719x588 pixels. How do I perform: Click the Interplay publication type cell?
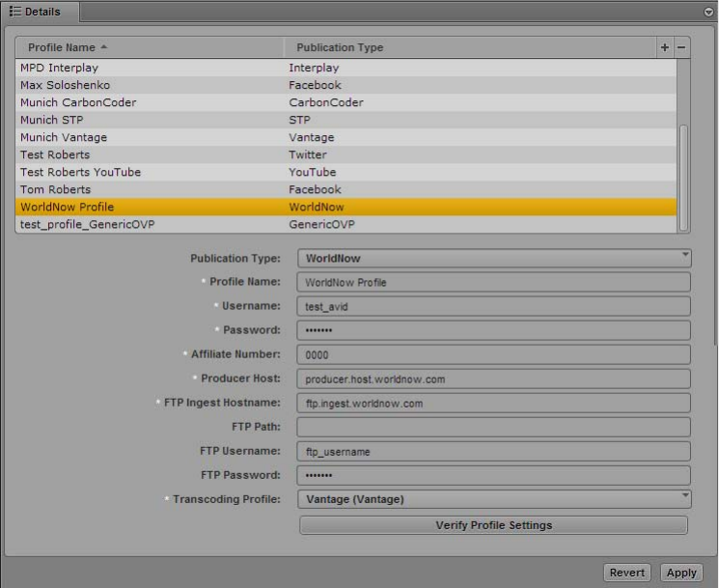[x=314, y=68]
